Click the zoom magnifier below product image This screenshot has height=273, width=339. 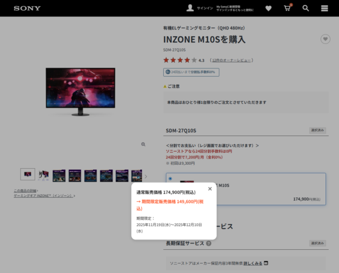(x=143, y=144)
